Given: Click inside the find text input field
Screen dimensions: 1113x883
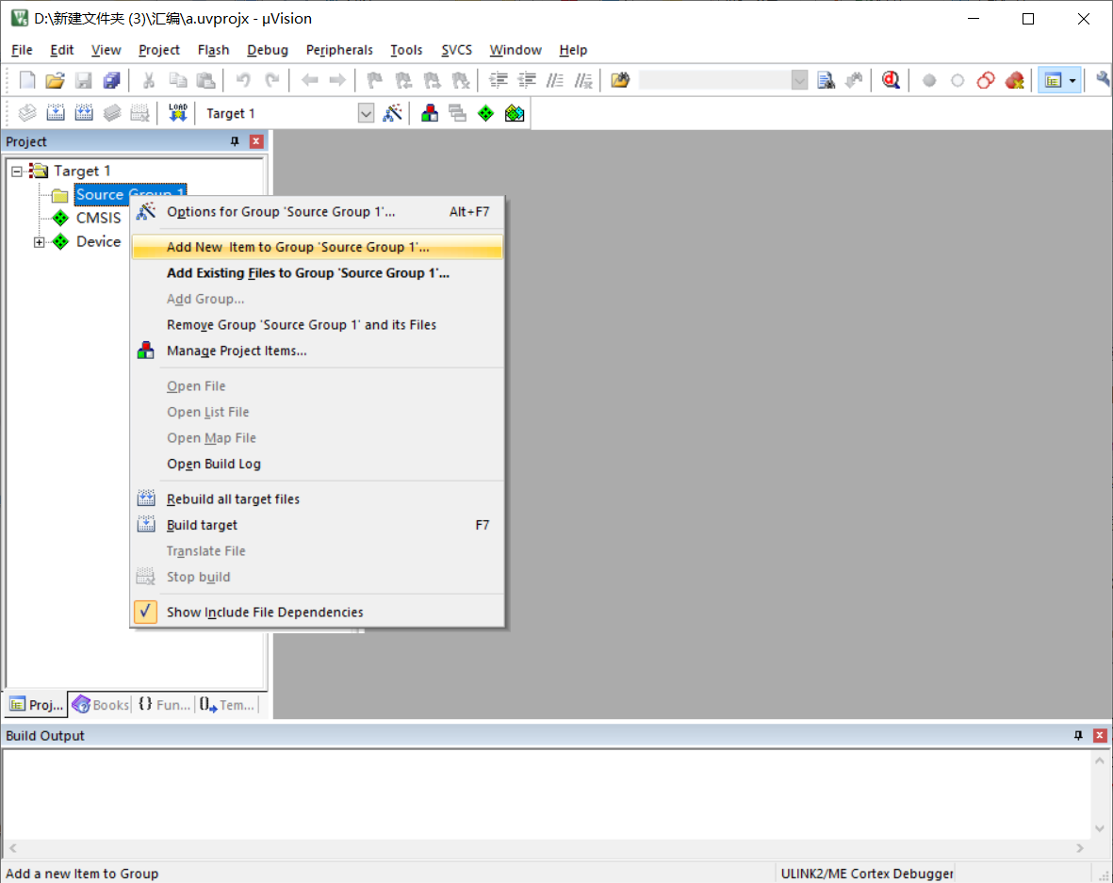Looking at the screenshot, I should (714, 80).
